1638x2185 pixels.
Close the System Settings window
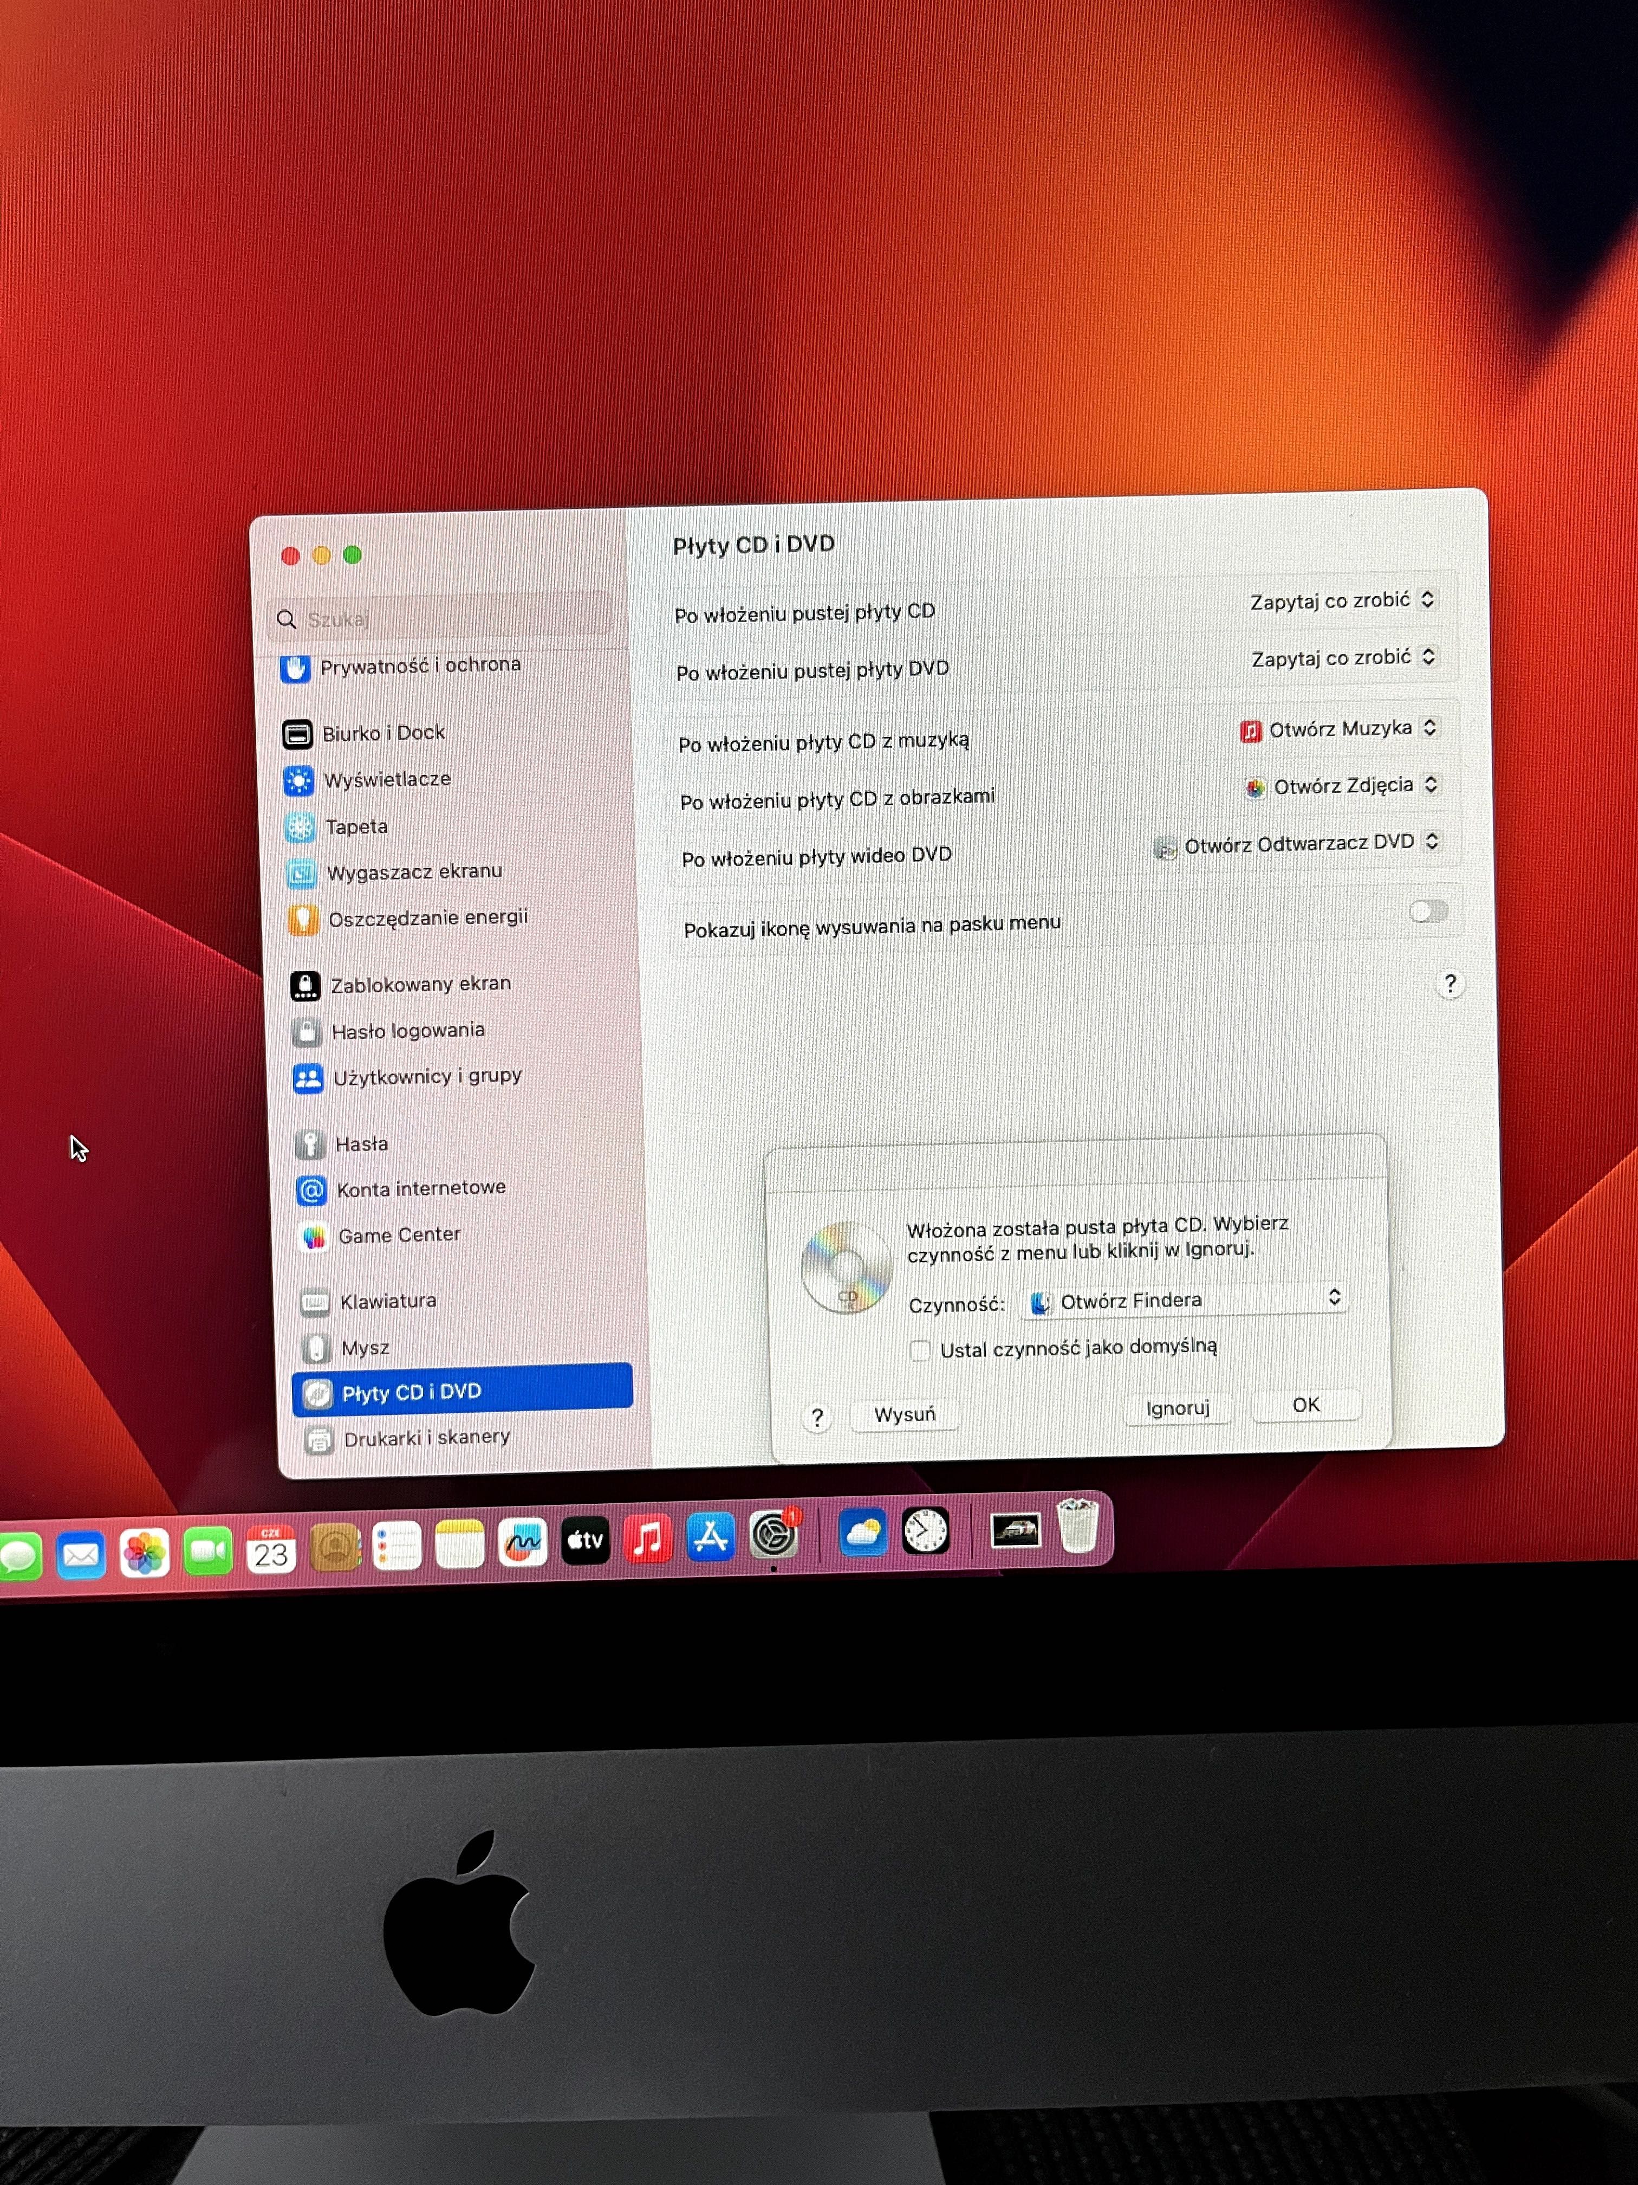click(290, 556)
